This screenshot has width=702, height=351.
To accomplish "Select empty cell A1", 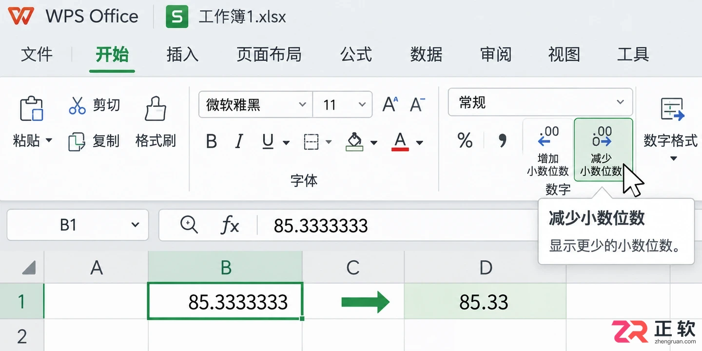I will pos(97,301).
